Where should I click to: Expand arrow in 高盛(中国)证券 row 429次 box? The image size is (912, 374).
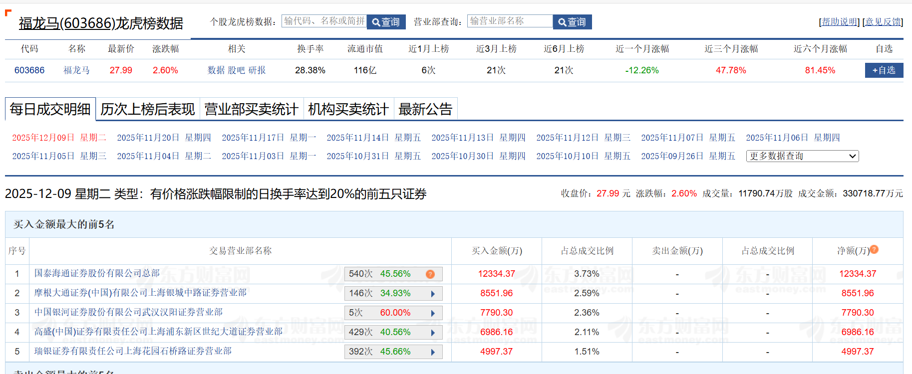433,333
